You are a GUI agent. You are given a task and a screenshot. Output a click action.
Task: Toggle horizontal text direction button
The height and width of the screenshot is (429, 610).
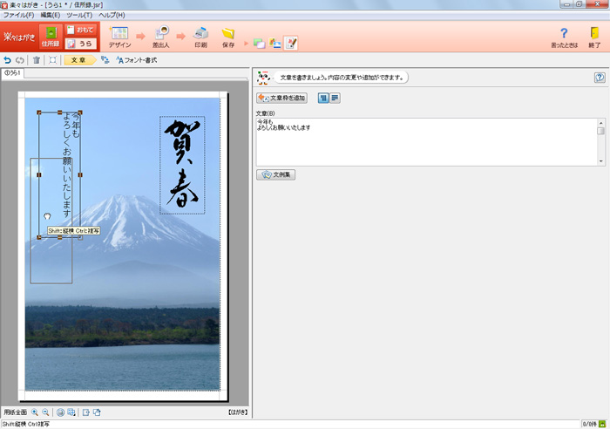tap(335, 99)
